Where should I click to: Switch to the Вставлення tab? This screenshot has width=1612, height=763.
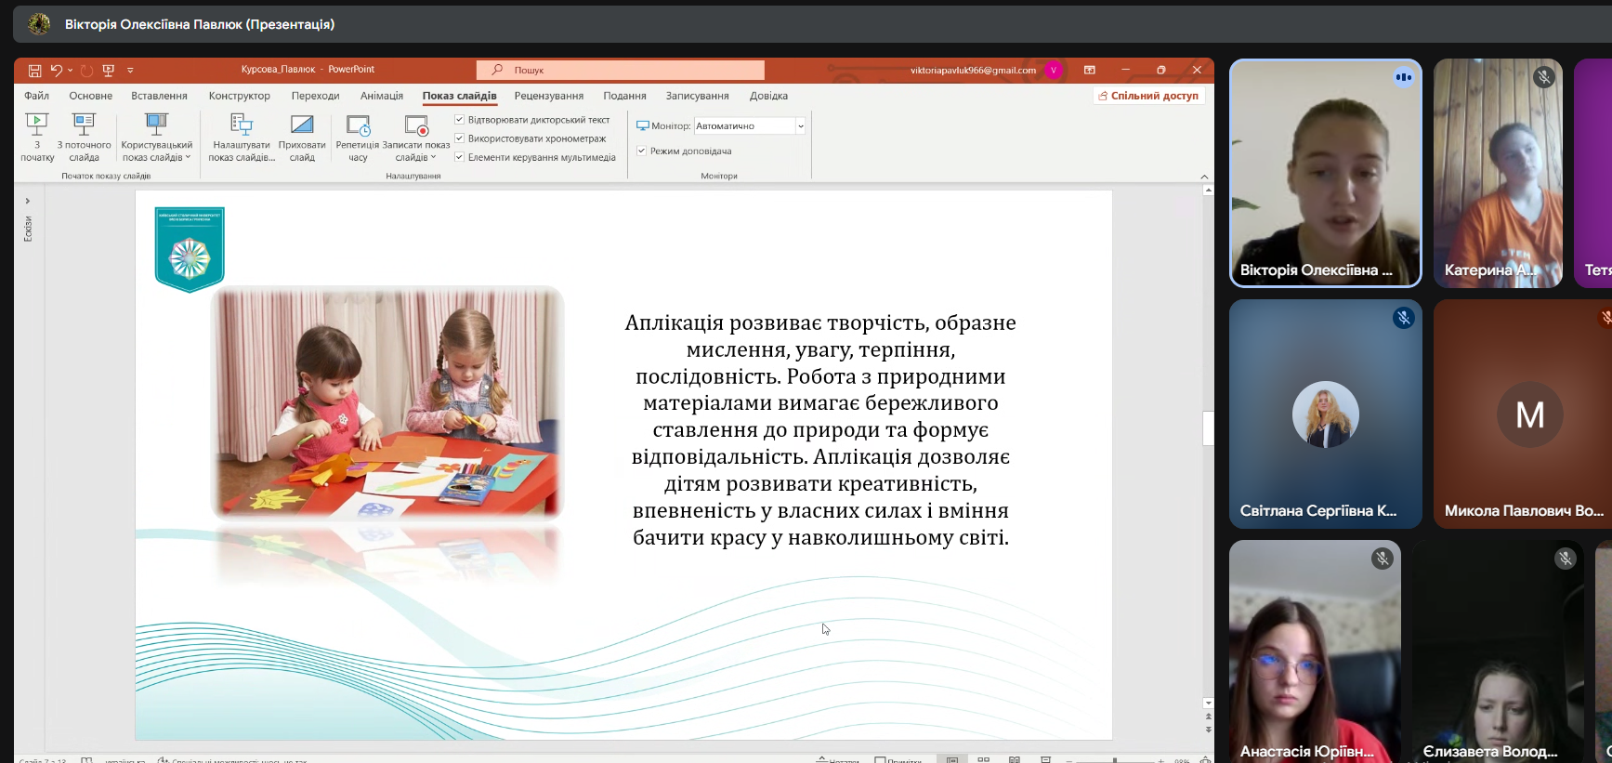159,96
